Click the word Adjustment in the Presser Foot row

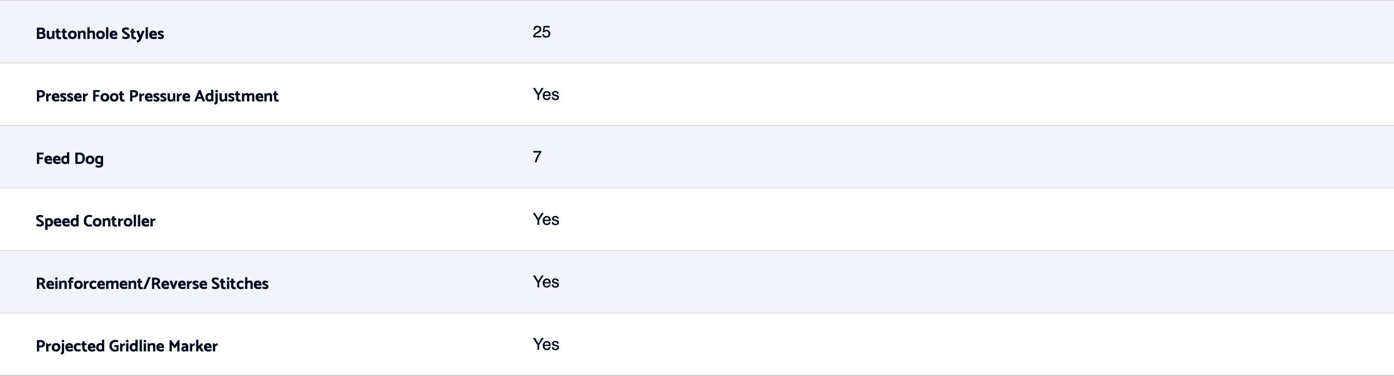point(236,96)
